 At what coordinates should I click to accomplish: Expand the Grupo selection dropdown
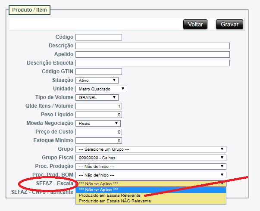[x=150, y=149]
